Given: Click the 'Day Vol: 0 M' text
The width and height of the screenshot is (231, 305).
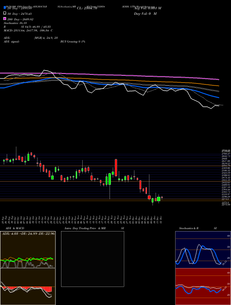Looking at the screenshot, I should pos(145,13).
